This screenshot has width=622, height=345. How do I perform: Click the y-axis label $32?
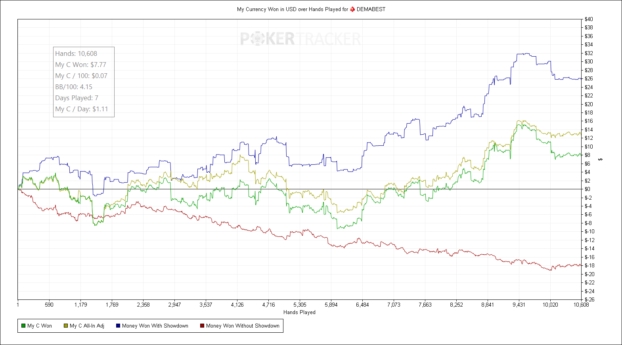[589, 53]
